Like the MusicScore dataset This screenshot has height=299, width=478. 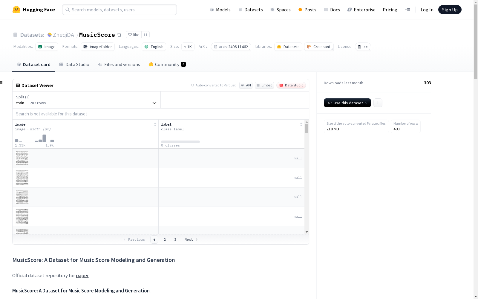[134, 35]
